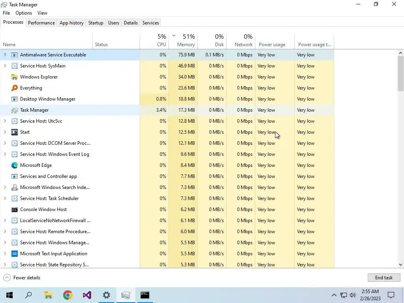Click the Service Host: SysMain gear icon
The width and height of the screenshot is (404, 303).
tap(15, 66)
